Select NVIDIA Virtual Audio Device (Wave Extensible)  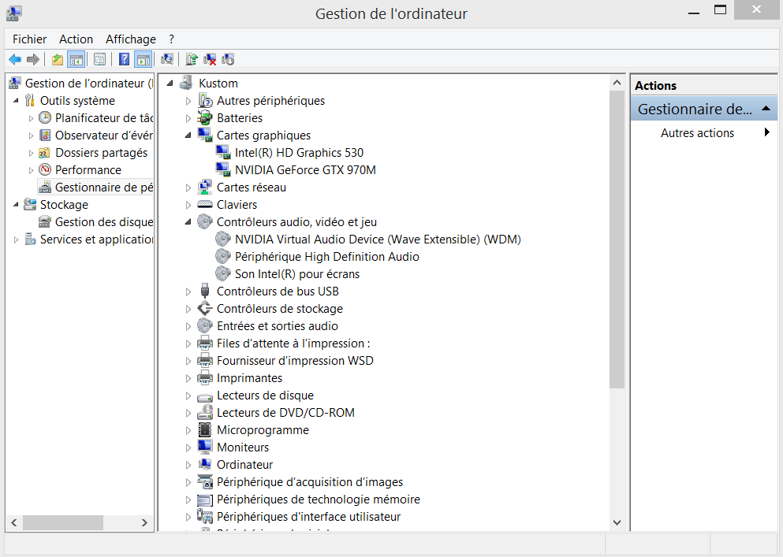[378, 240]
